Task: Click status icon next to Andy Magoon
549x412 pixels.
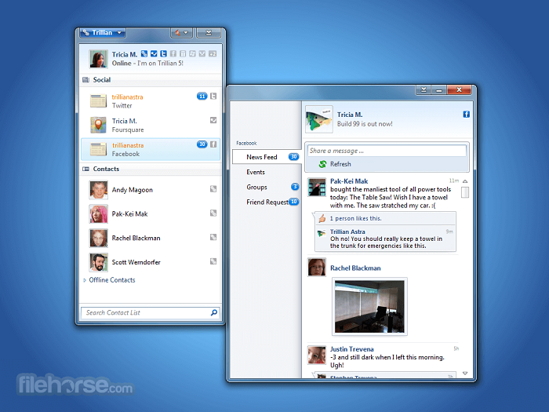Action: coord(213,189)
